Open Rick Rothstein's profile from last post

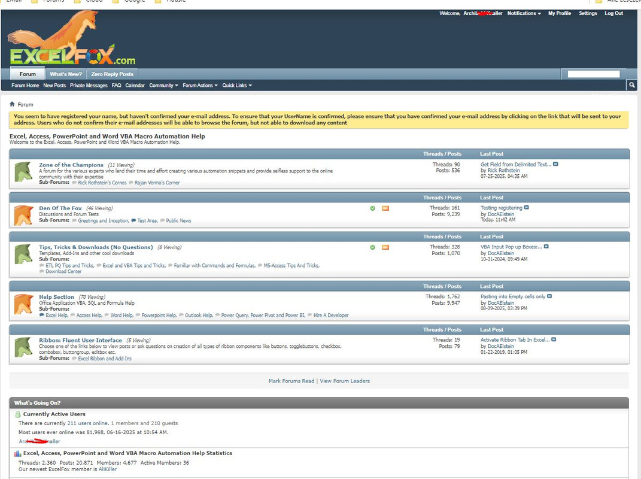504,171
